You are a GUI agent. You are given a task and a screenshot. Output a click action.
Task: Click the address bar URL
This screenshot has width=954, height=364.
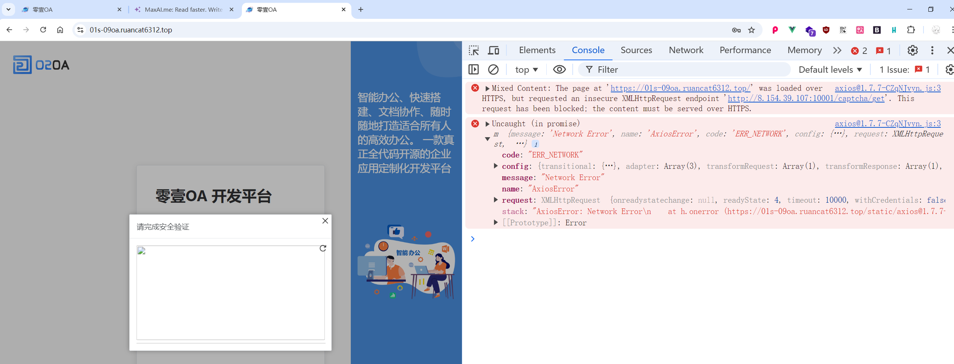click(131, 30)
